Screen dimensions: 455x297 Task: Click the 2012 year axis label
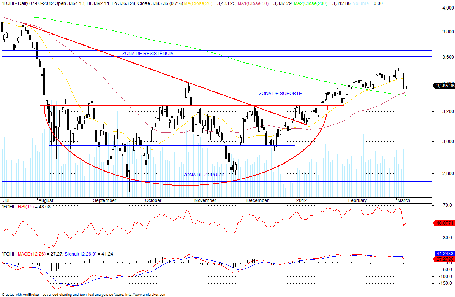tap(302, 200)
